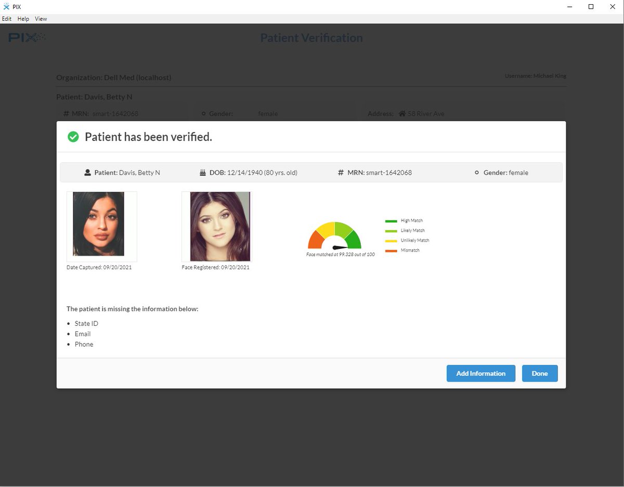The width and height of the screenshot is (624, 487).
Task: Click the Done button
Action: 540,373
